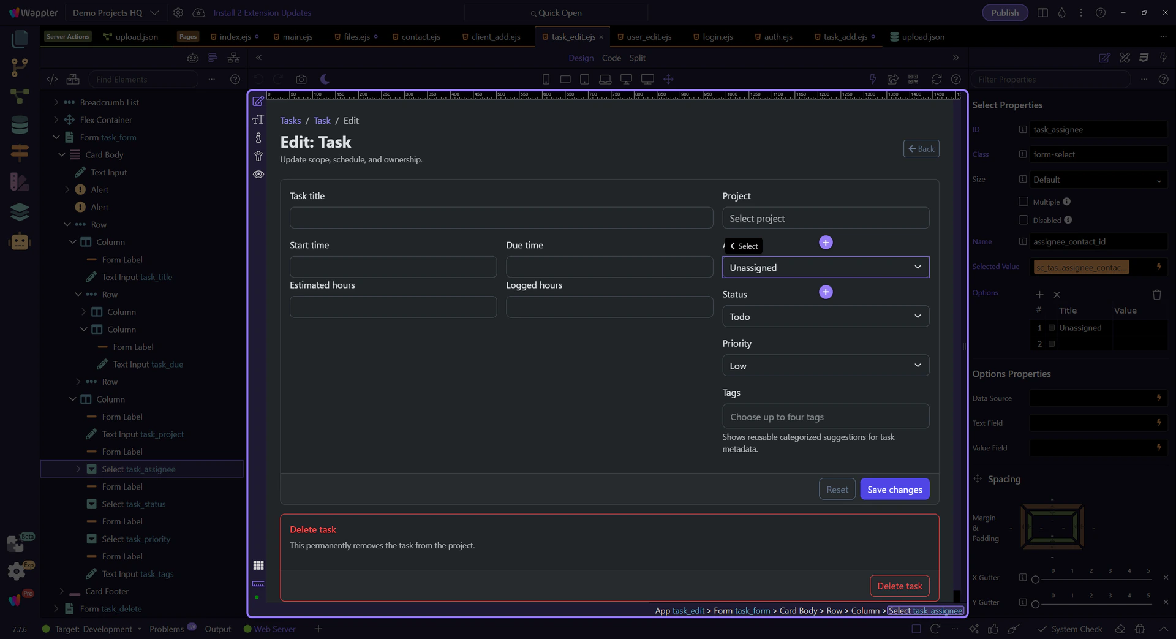Open the database manager in left sidebar
The height and width of the screenshot is (639, 1176).
20,125
